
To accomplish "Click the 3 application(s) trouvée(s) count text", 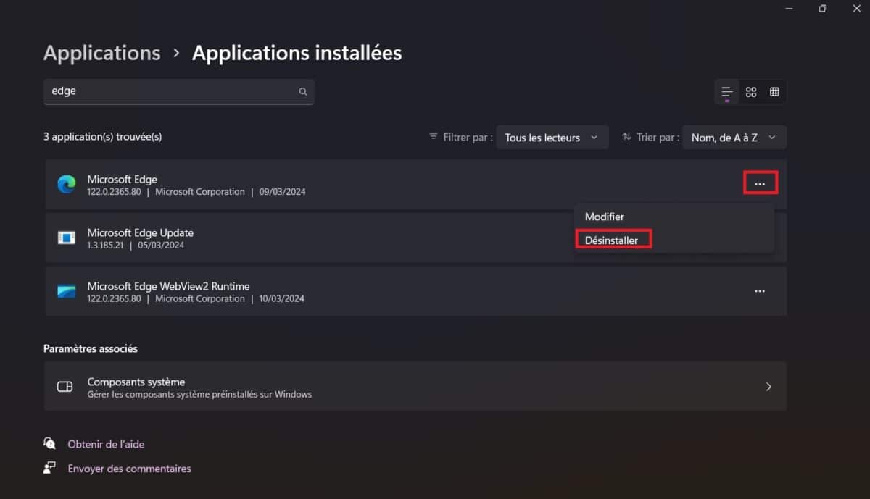I will (102, 136).
